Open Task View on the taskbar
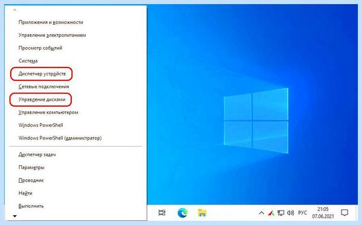The width and height of the screenshot is (362, 225). click(x=162, y=212)
